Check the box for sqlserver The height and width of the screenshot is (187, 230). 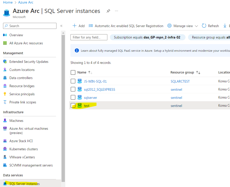click(x=73, y=97)
